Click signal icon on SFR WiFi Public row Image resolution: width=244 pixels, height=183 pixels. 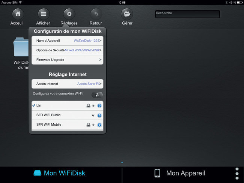[93, 115]
